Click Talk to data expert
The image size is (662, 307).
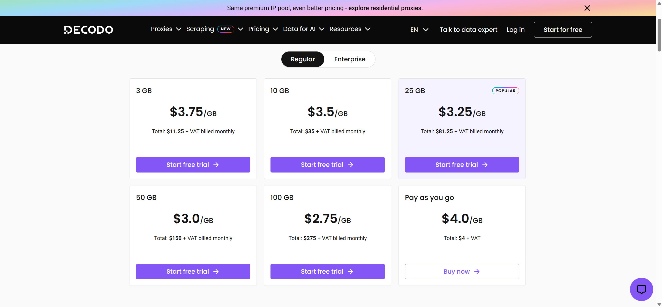pyautogui.click(x=468, y=30)
